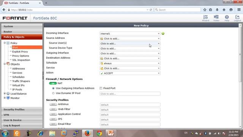The height and width of the screenshot is (137, 243).
Task: Open the User & Device section
Action: pos(22,120)
